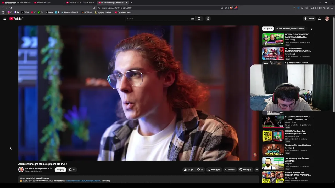Switch to the NORBI (KLASYKI) - BEST MOMENTS tab

click(x=81, y=3)
